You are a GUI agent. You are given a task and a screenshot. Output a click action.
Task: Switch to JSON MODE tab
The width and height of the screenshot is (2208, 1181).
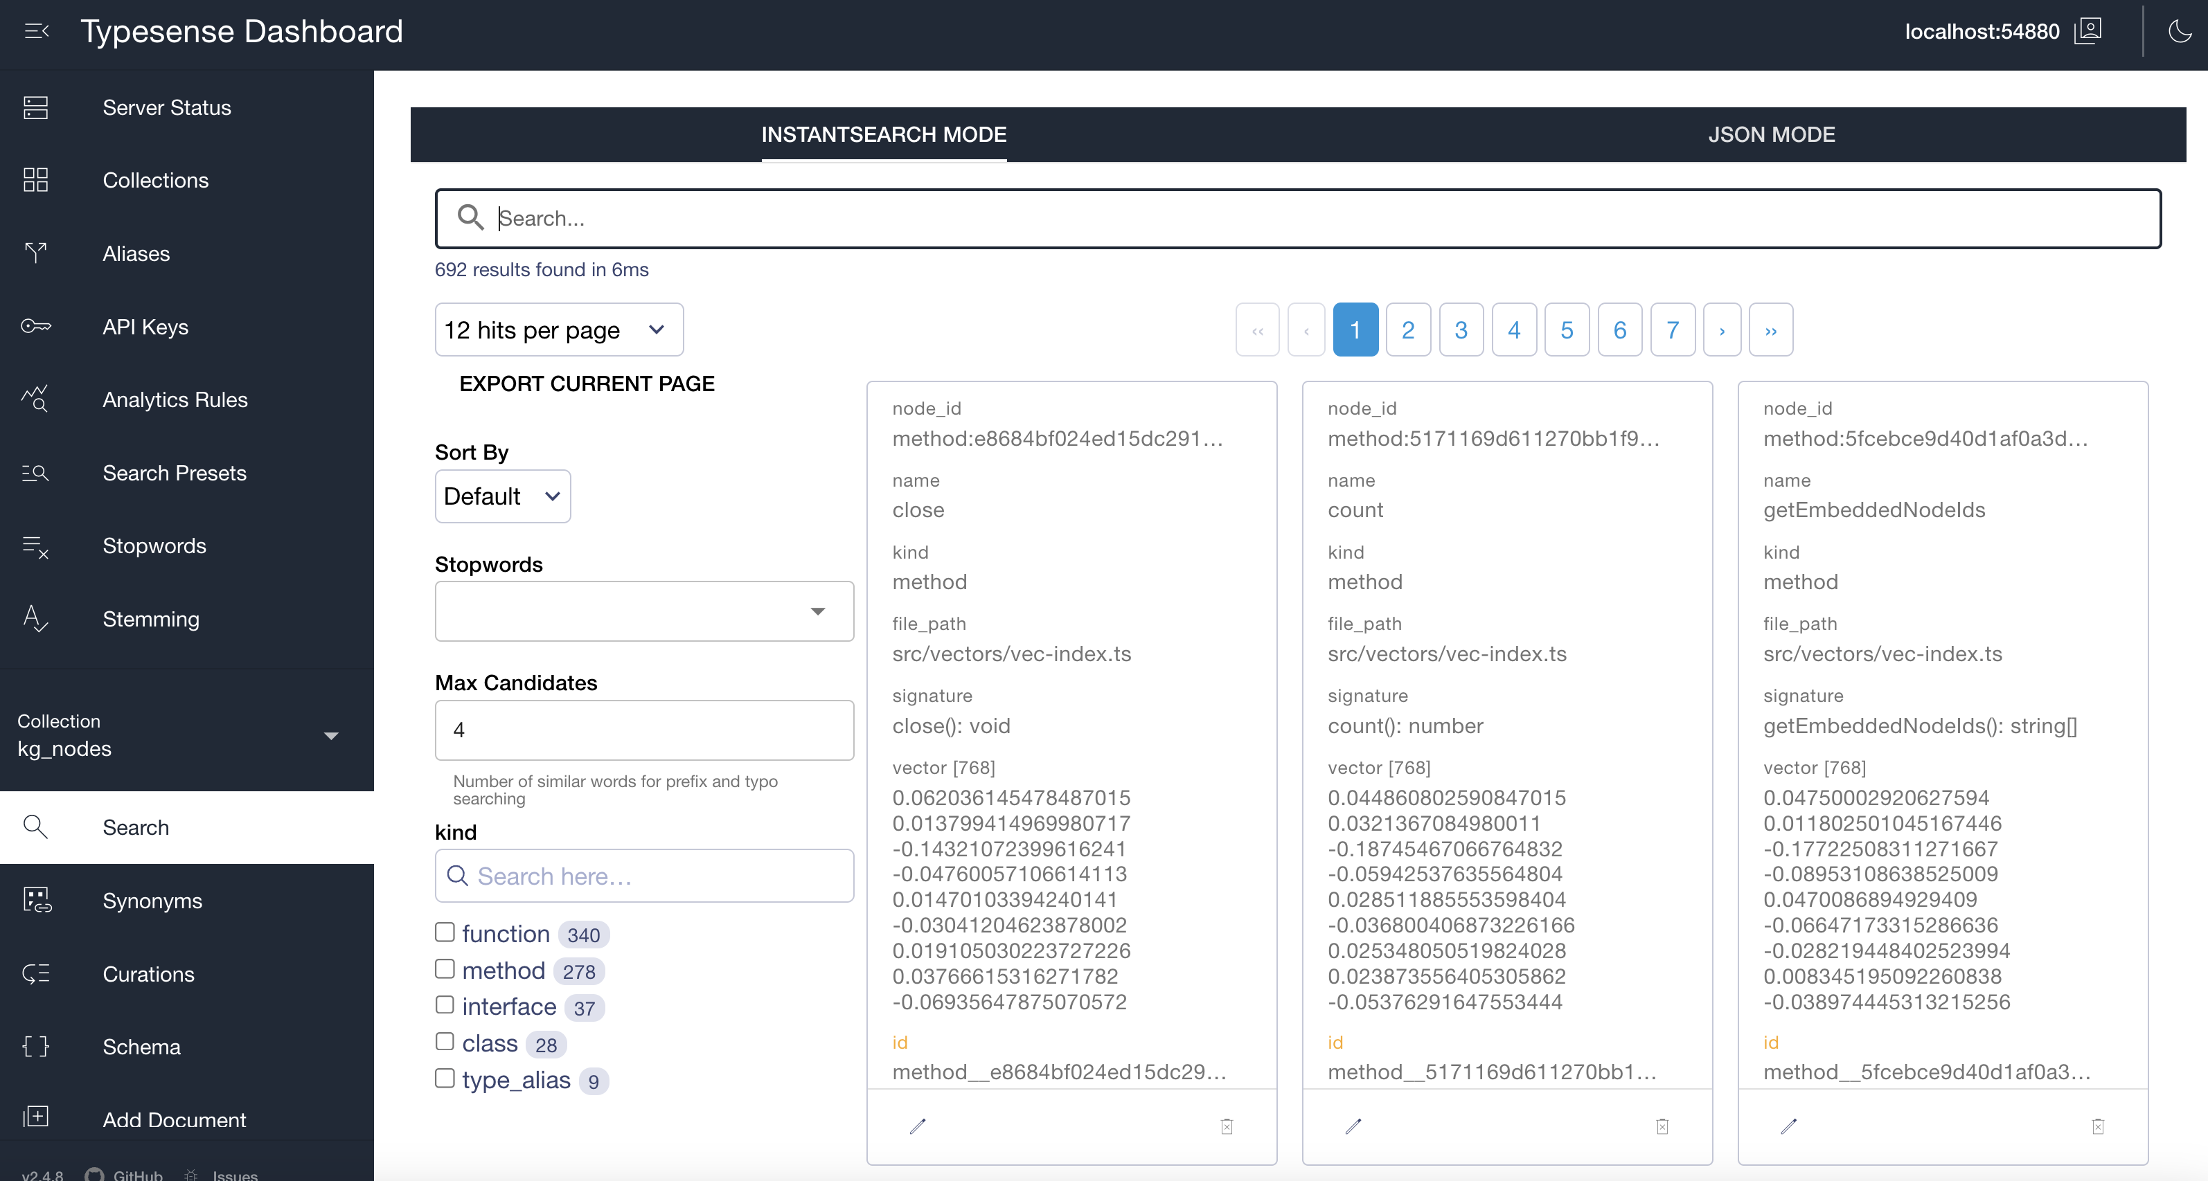[1772, 134]
